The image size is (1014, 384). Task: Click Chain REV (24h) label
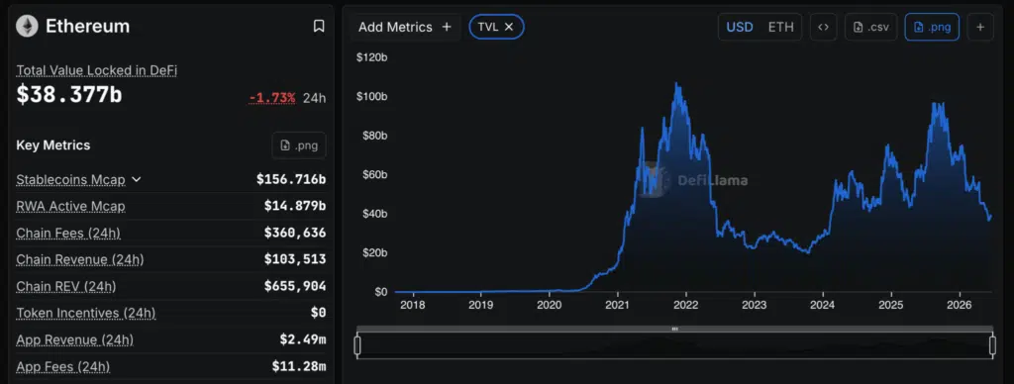(x=66, y=286)
